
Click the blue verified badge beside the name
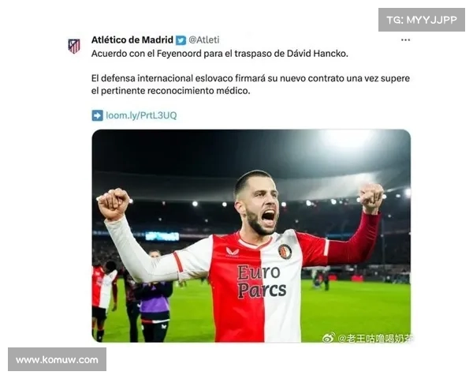tap(181, 40)
